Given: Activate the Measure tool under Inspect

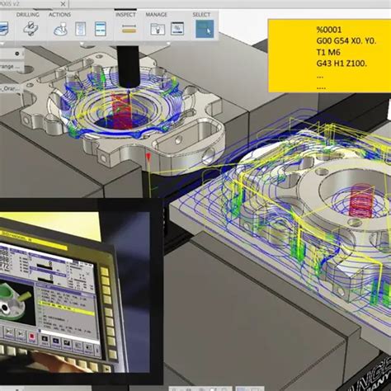Looking at the screenshot, I should point(129,29).
